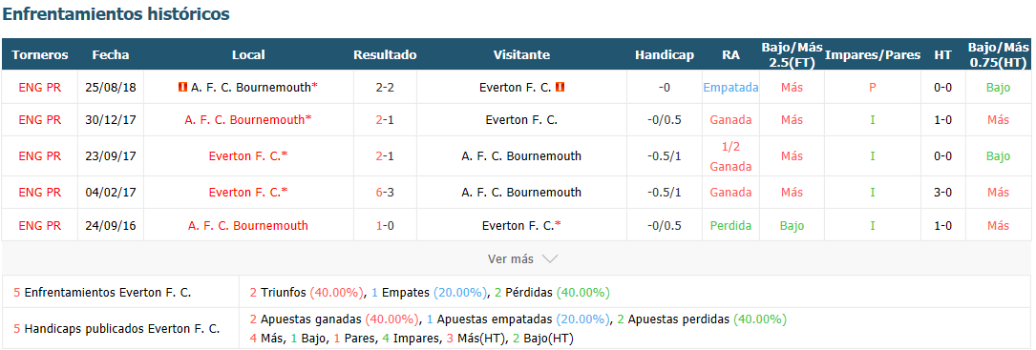The height and width of the screenshot is (350, 1036).
Task: Select the 6-3 match result
Action: coord(385,193)
